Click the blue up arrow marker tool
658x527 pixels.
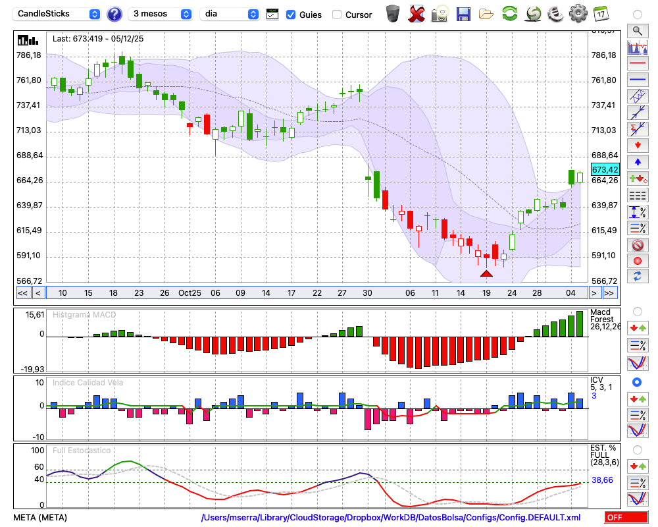(637, 162)
